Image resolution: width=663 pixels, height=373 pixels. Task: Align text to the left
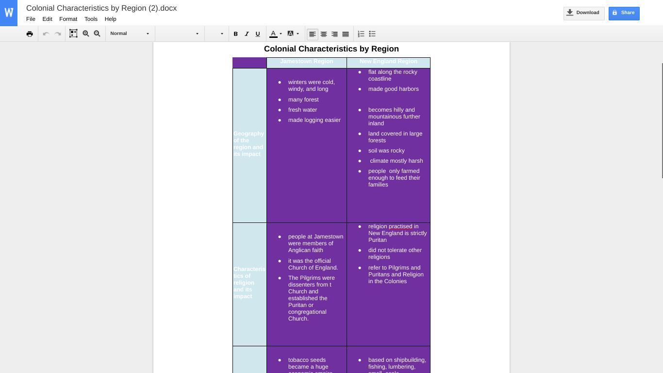[313, 34]
